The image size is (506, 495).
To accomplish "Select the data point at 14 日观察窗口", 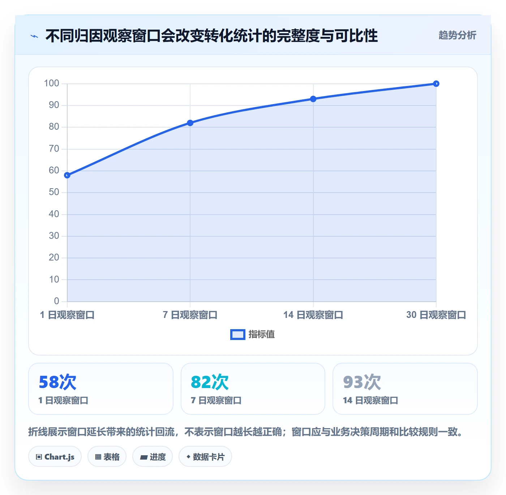I will [x=313, y=99].
